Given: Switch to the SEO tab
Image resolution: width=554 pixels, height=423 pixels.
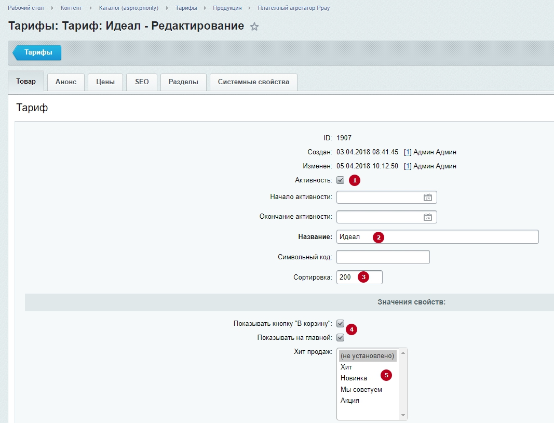Looking at the screenshot, I should 142,82.
